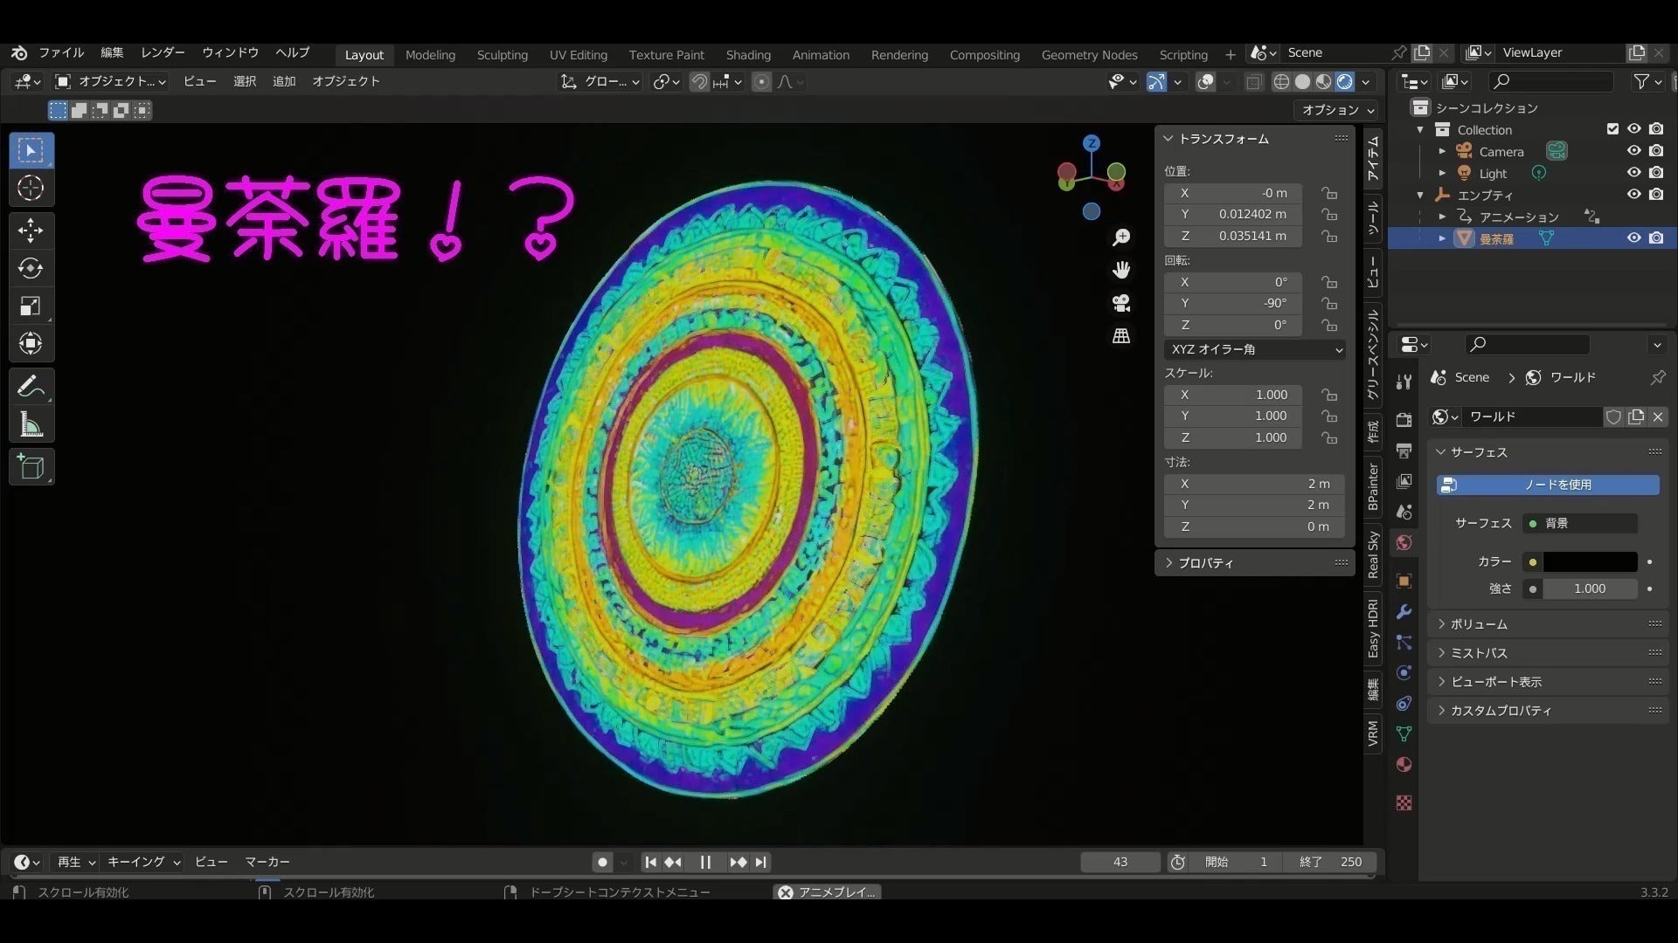Toggle camera view in viewport gizmo

(x=1121, y=303)
